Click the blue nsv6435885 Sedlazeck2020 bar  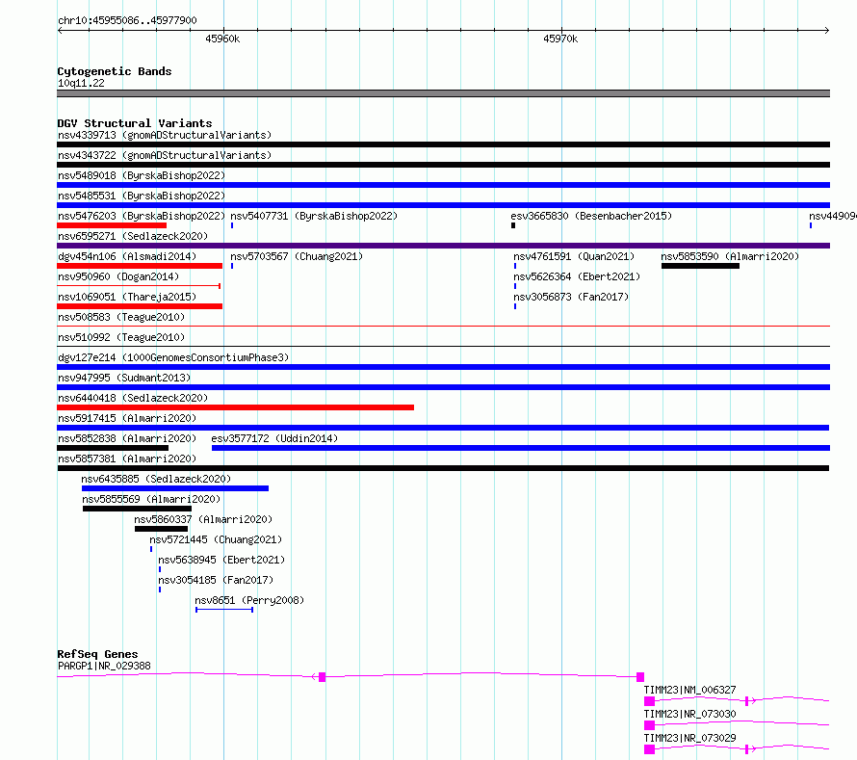coord(175,488)
